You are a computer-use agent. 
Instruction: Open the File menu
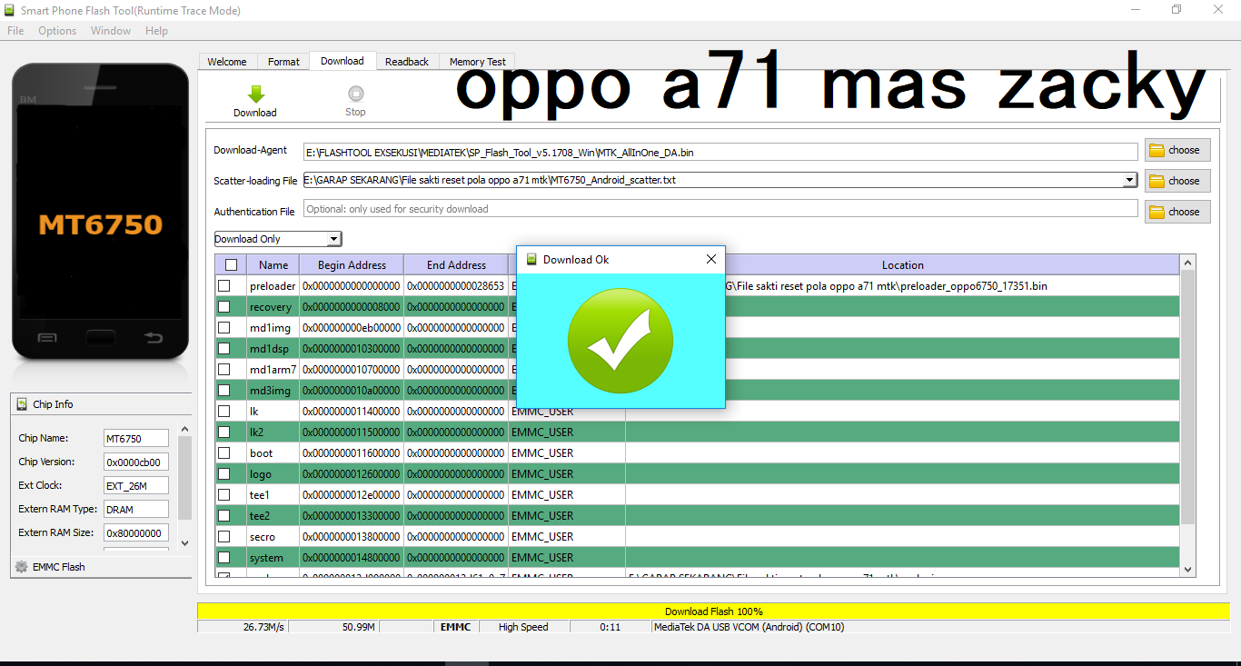15,31
